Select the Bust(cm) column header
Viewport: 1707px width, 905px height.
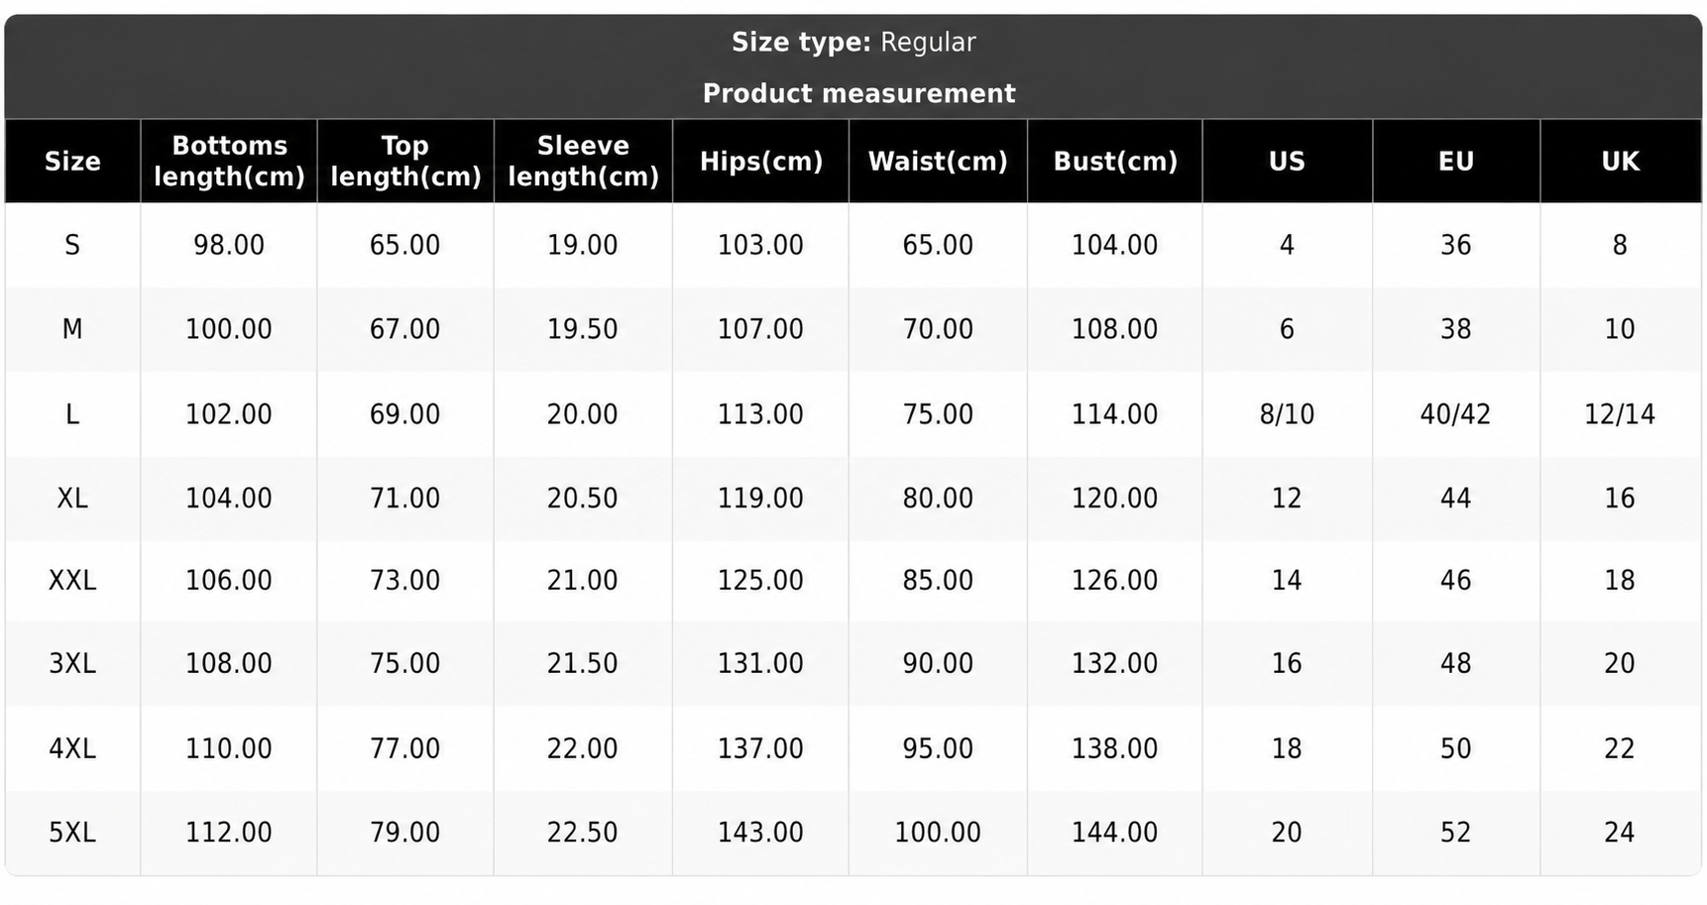pyautogui.click(x=1115, y=161)
